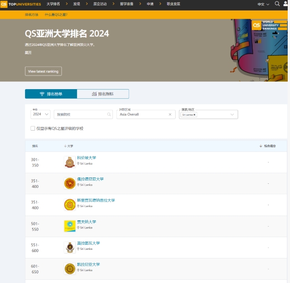Screen dimensions: 290x283
Task: Click the trophy icon on 排名榜单 tab
Action: point(42,94)
